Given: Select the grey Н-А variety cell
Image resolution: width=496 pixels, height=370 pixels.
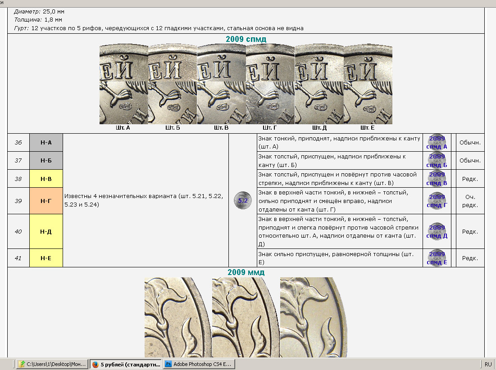Looking at the screenshot, I should [46, 142].
